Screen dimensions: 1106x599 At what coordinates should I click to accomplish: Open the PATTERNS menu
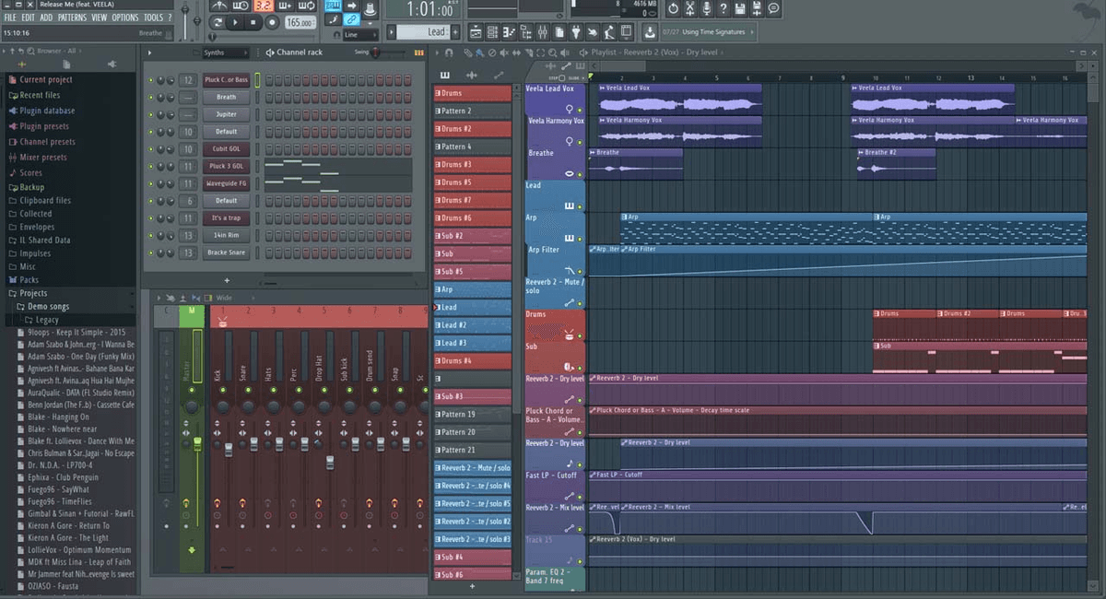(72, 18)
